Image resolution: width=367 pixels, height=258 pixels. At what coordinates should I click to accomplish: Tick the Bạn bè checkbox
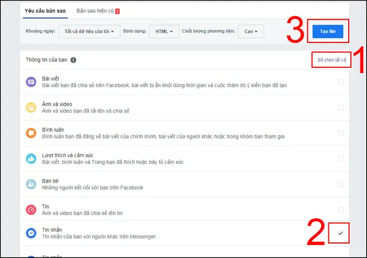pyautogui.click(x=341, y=184)
